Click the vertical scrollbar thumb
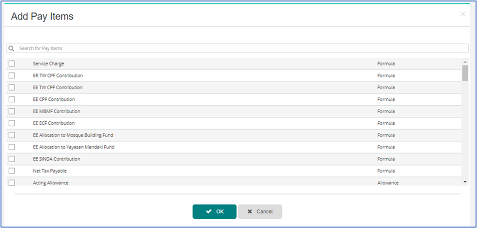This screenshot has height=228, width=477. (465, 73)
